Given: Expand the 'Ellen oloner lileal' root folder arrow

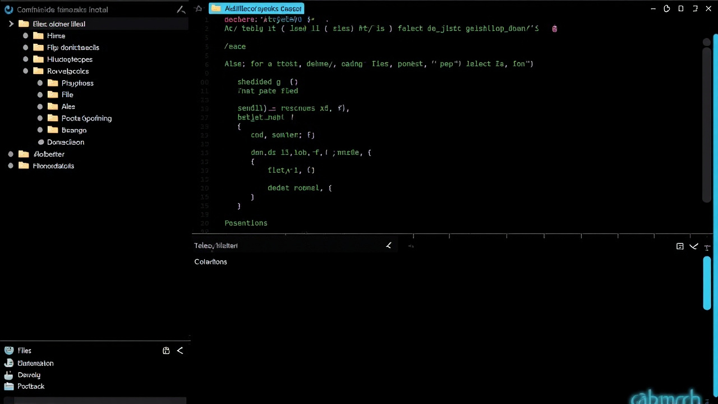Looking at the screenshot, I should pyautogui.click(x=11, y=24).
